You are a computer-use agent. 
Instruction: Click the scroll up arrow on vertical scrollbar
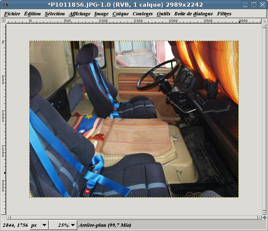click(264, 26)
